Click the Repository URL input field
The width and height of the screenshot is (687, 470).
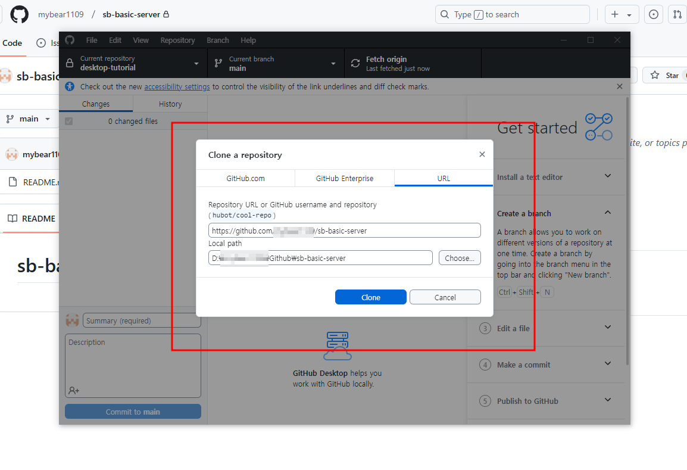(344, 230)
